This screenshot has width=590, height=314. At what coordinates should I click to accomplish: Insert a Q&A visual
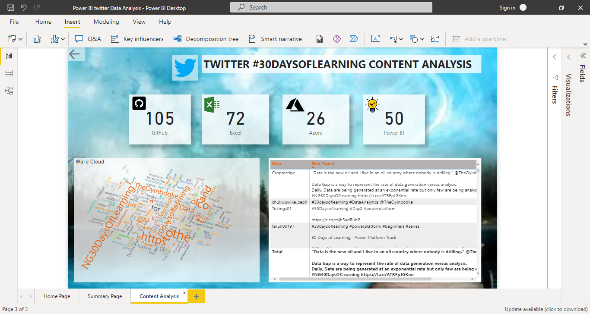point(88,39)
